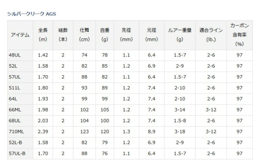Click the 57UL-B row label
This screenshot has width=253, height=164.
point(20,153)
